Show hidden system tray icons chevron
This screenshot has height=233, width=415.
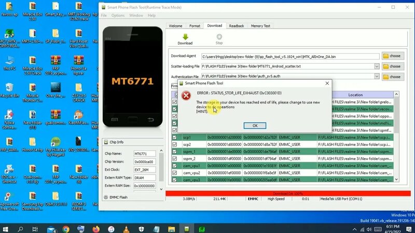click(354, 229)
